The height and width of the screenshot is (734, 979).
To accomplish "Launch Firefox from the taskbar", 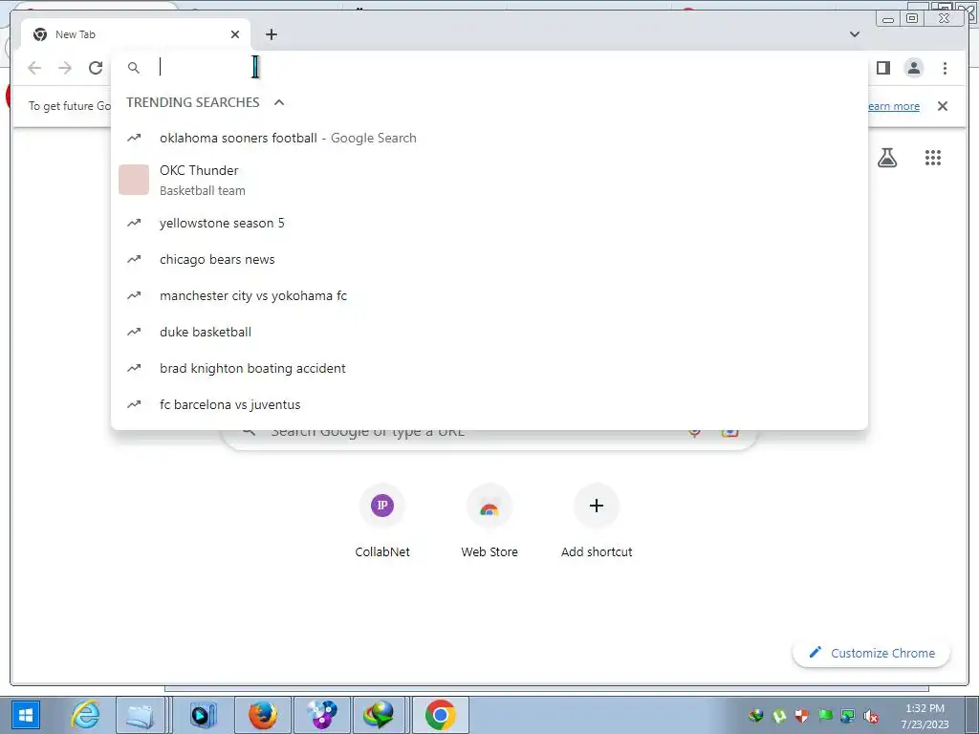I will coord(262,715).
